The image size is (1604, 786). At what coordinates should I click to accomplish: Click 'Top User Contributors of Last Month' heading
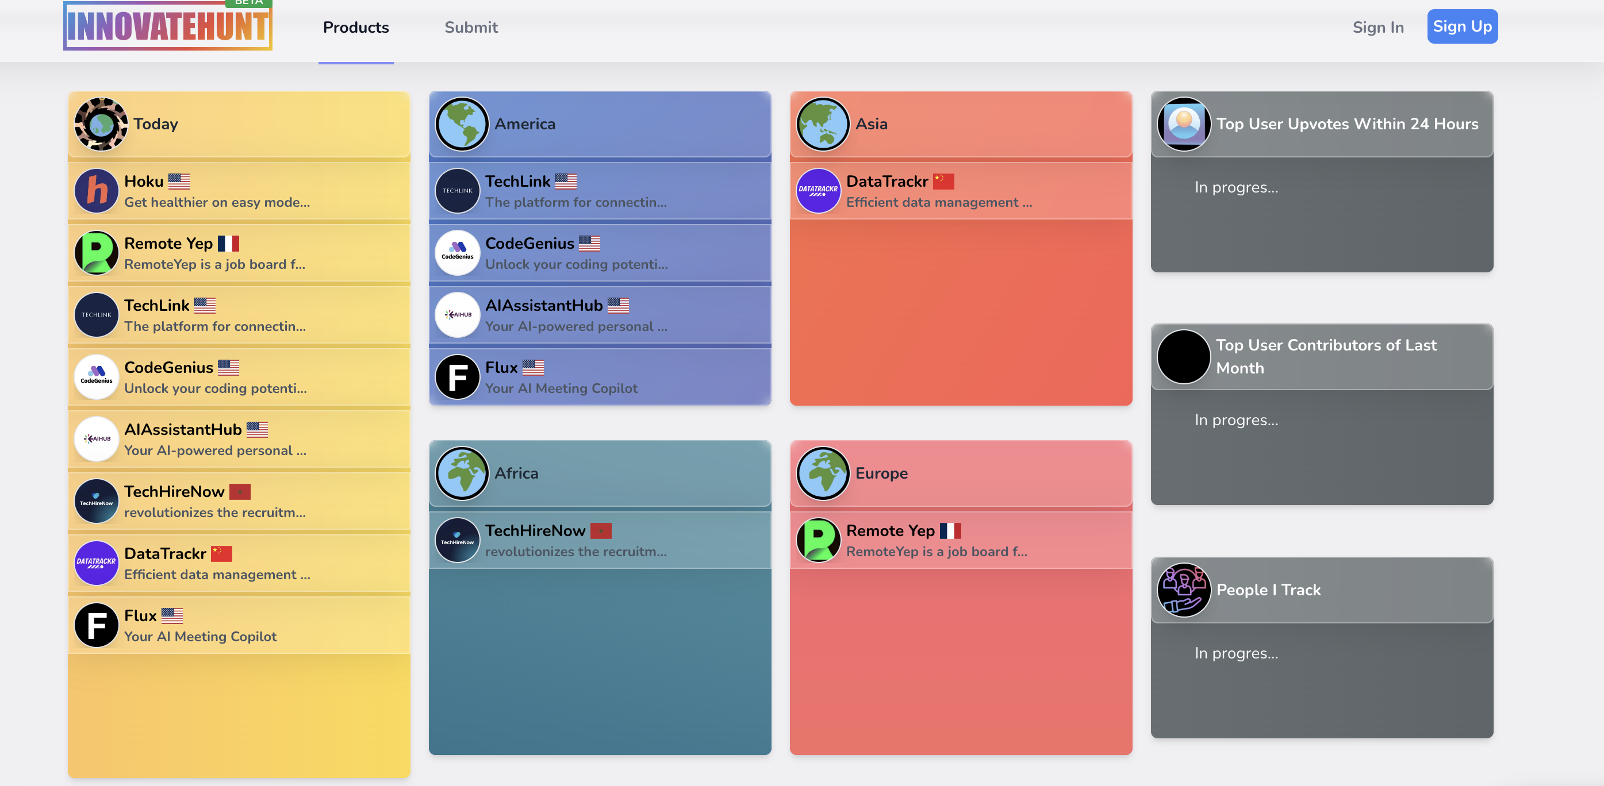(1327, 357)
